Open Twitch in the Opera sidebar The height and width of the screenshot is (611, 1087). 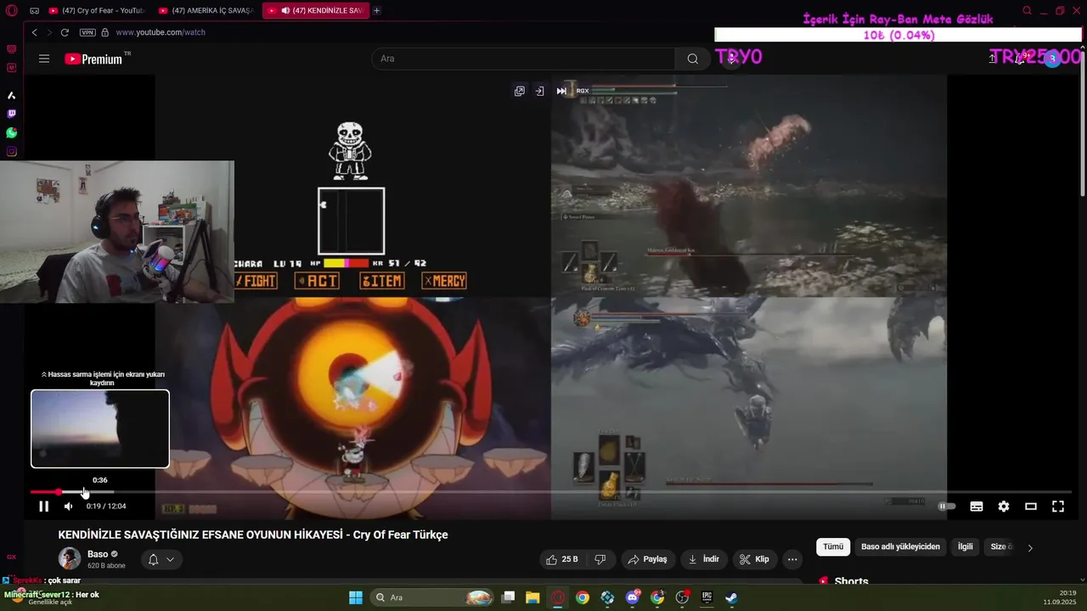coord(11,114)
